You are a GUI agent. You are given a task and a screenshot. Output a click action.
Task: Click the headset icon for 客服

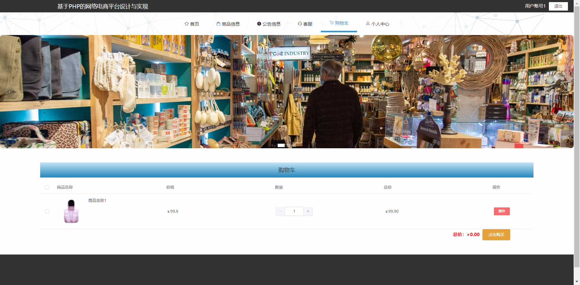pyautogui.click(x=300, y=24)
